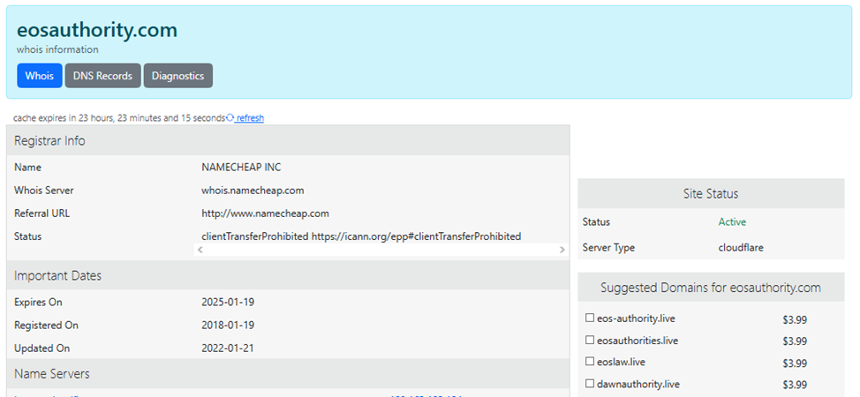Open the Diagnostics tab
860x397 pixels.
click(178, 76)
